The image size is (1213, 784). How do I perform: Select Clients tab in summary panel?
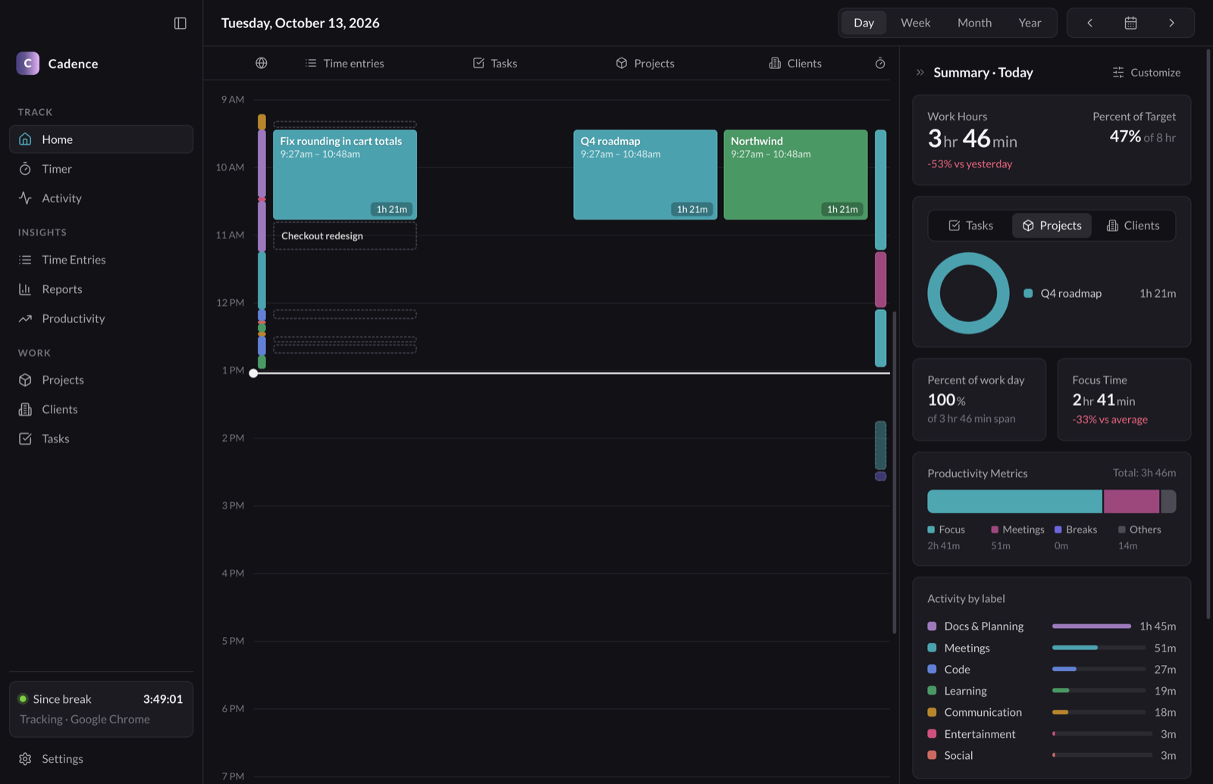pyautogui.click(x=1133, y=226)
